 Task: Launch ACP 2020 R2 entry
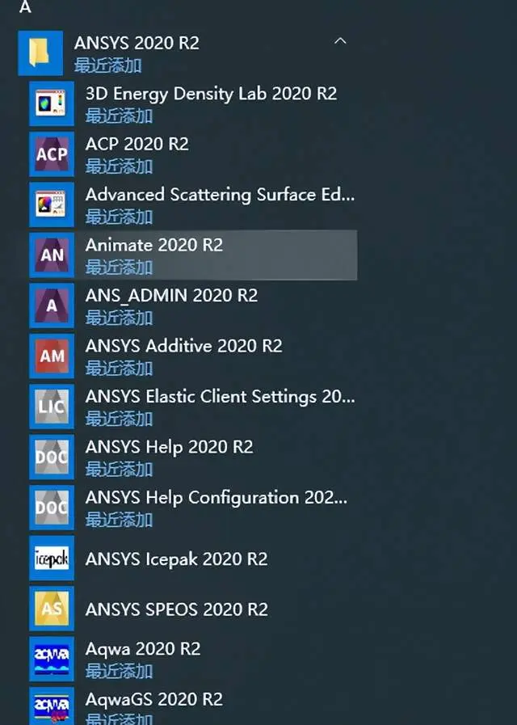(x=137, y=144)
